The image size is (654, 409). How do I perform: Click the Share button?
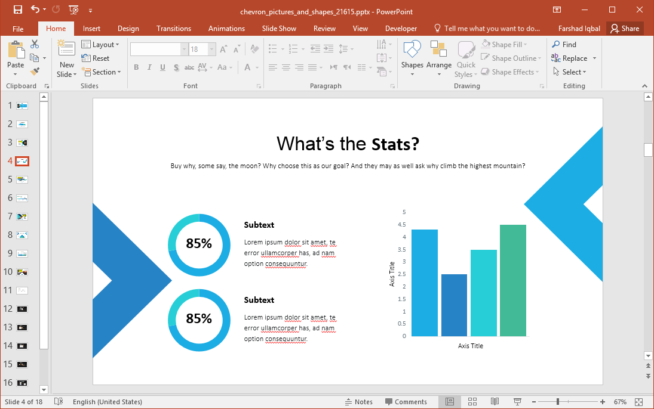pyautogui.click(x=625, y=29)
